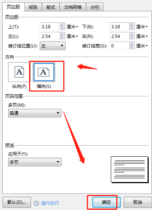Click the play icon beside 操作技巧
This screenshot has height=210, width=152.
click(36, 203)
